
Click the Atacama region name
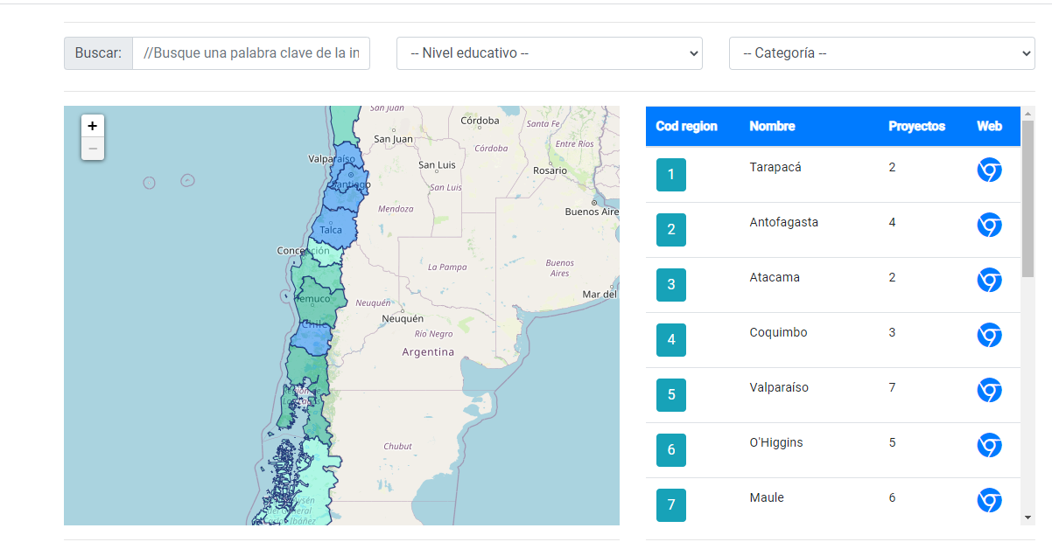(775, 277)
